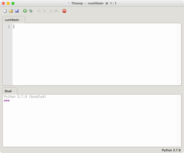Click line number 1 in the gutter
Screen dimensions: 184x153
(x=9, y=27)
